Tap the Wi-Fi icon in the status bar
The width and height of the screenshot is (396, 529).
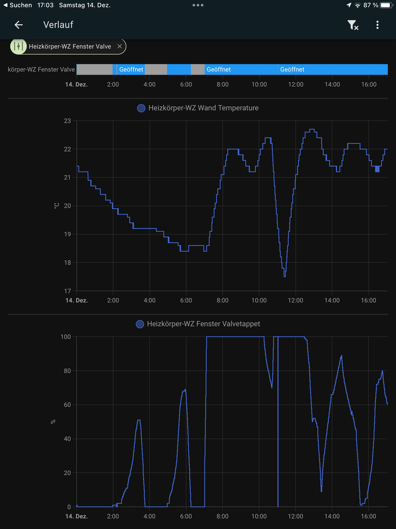click(x=358, y=5)
